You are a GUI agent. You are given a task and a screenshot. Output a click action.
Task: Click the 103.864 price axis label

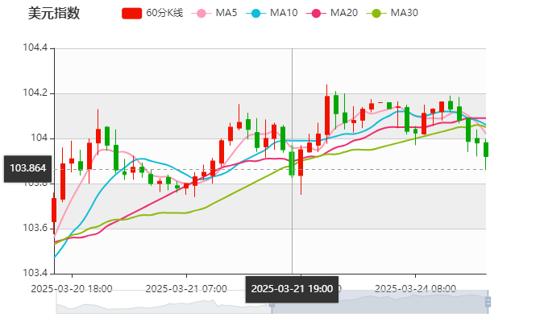tap(28, 168)
